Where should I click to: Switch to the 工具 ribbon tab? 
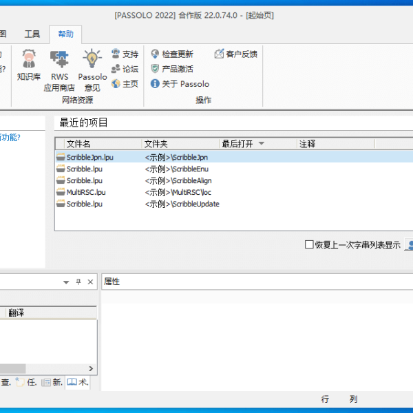coord(32,34)
